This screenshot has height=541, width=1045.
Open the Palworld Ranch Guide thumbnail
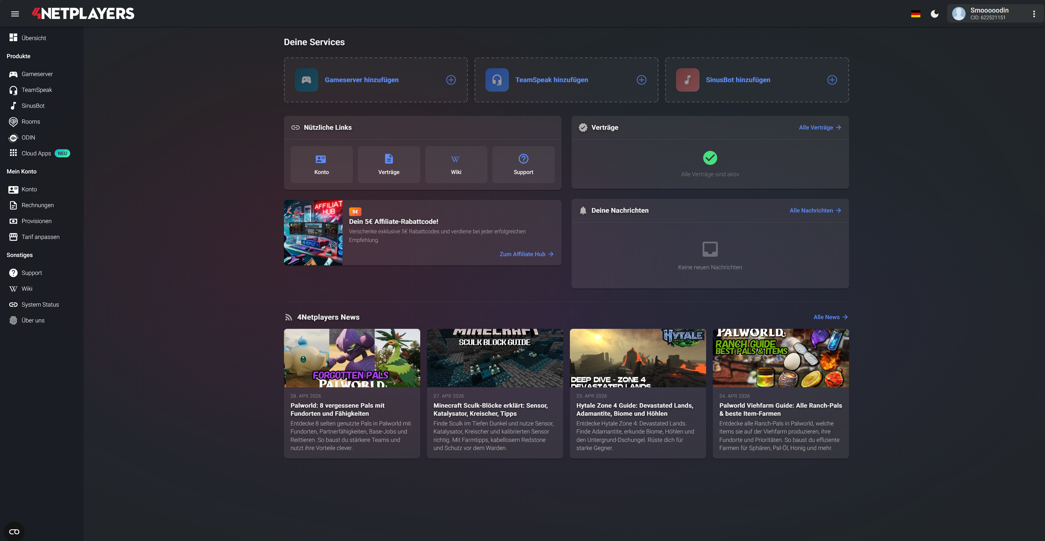pos(781,358)
